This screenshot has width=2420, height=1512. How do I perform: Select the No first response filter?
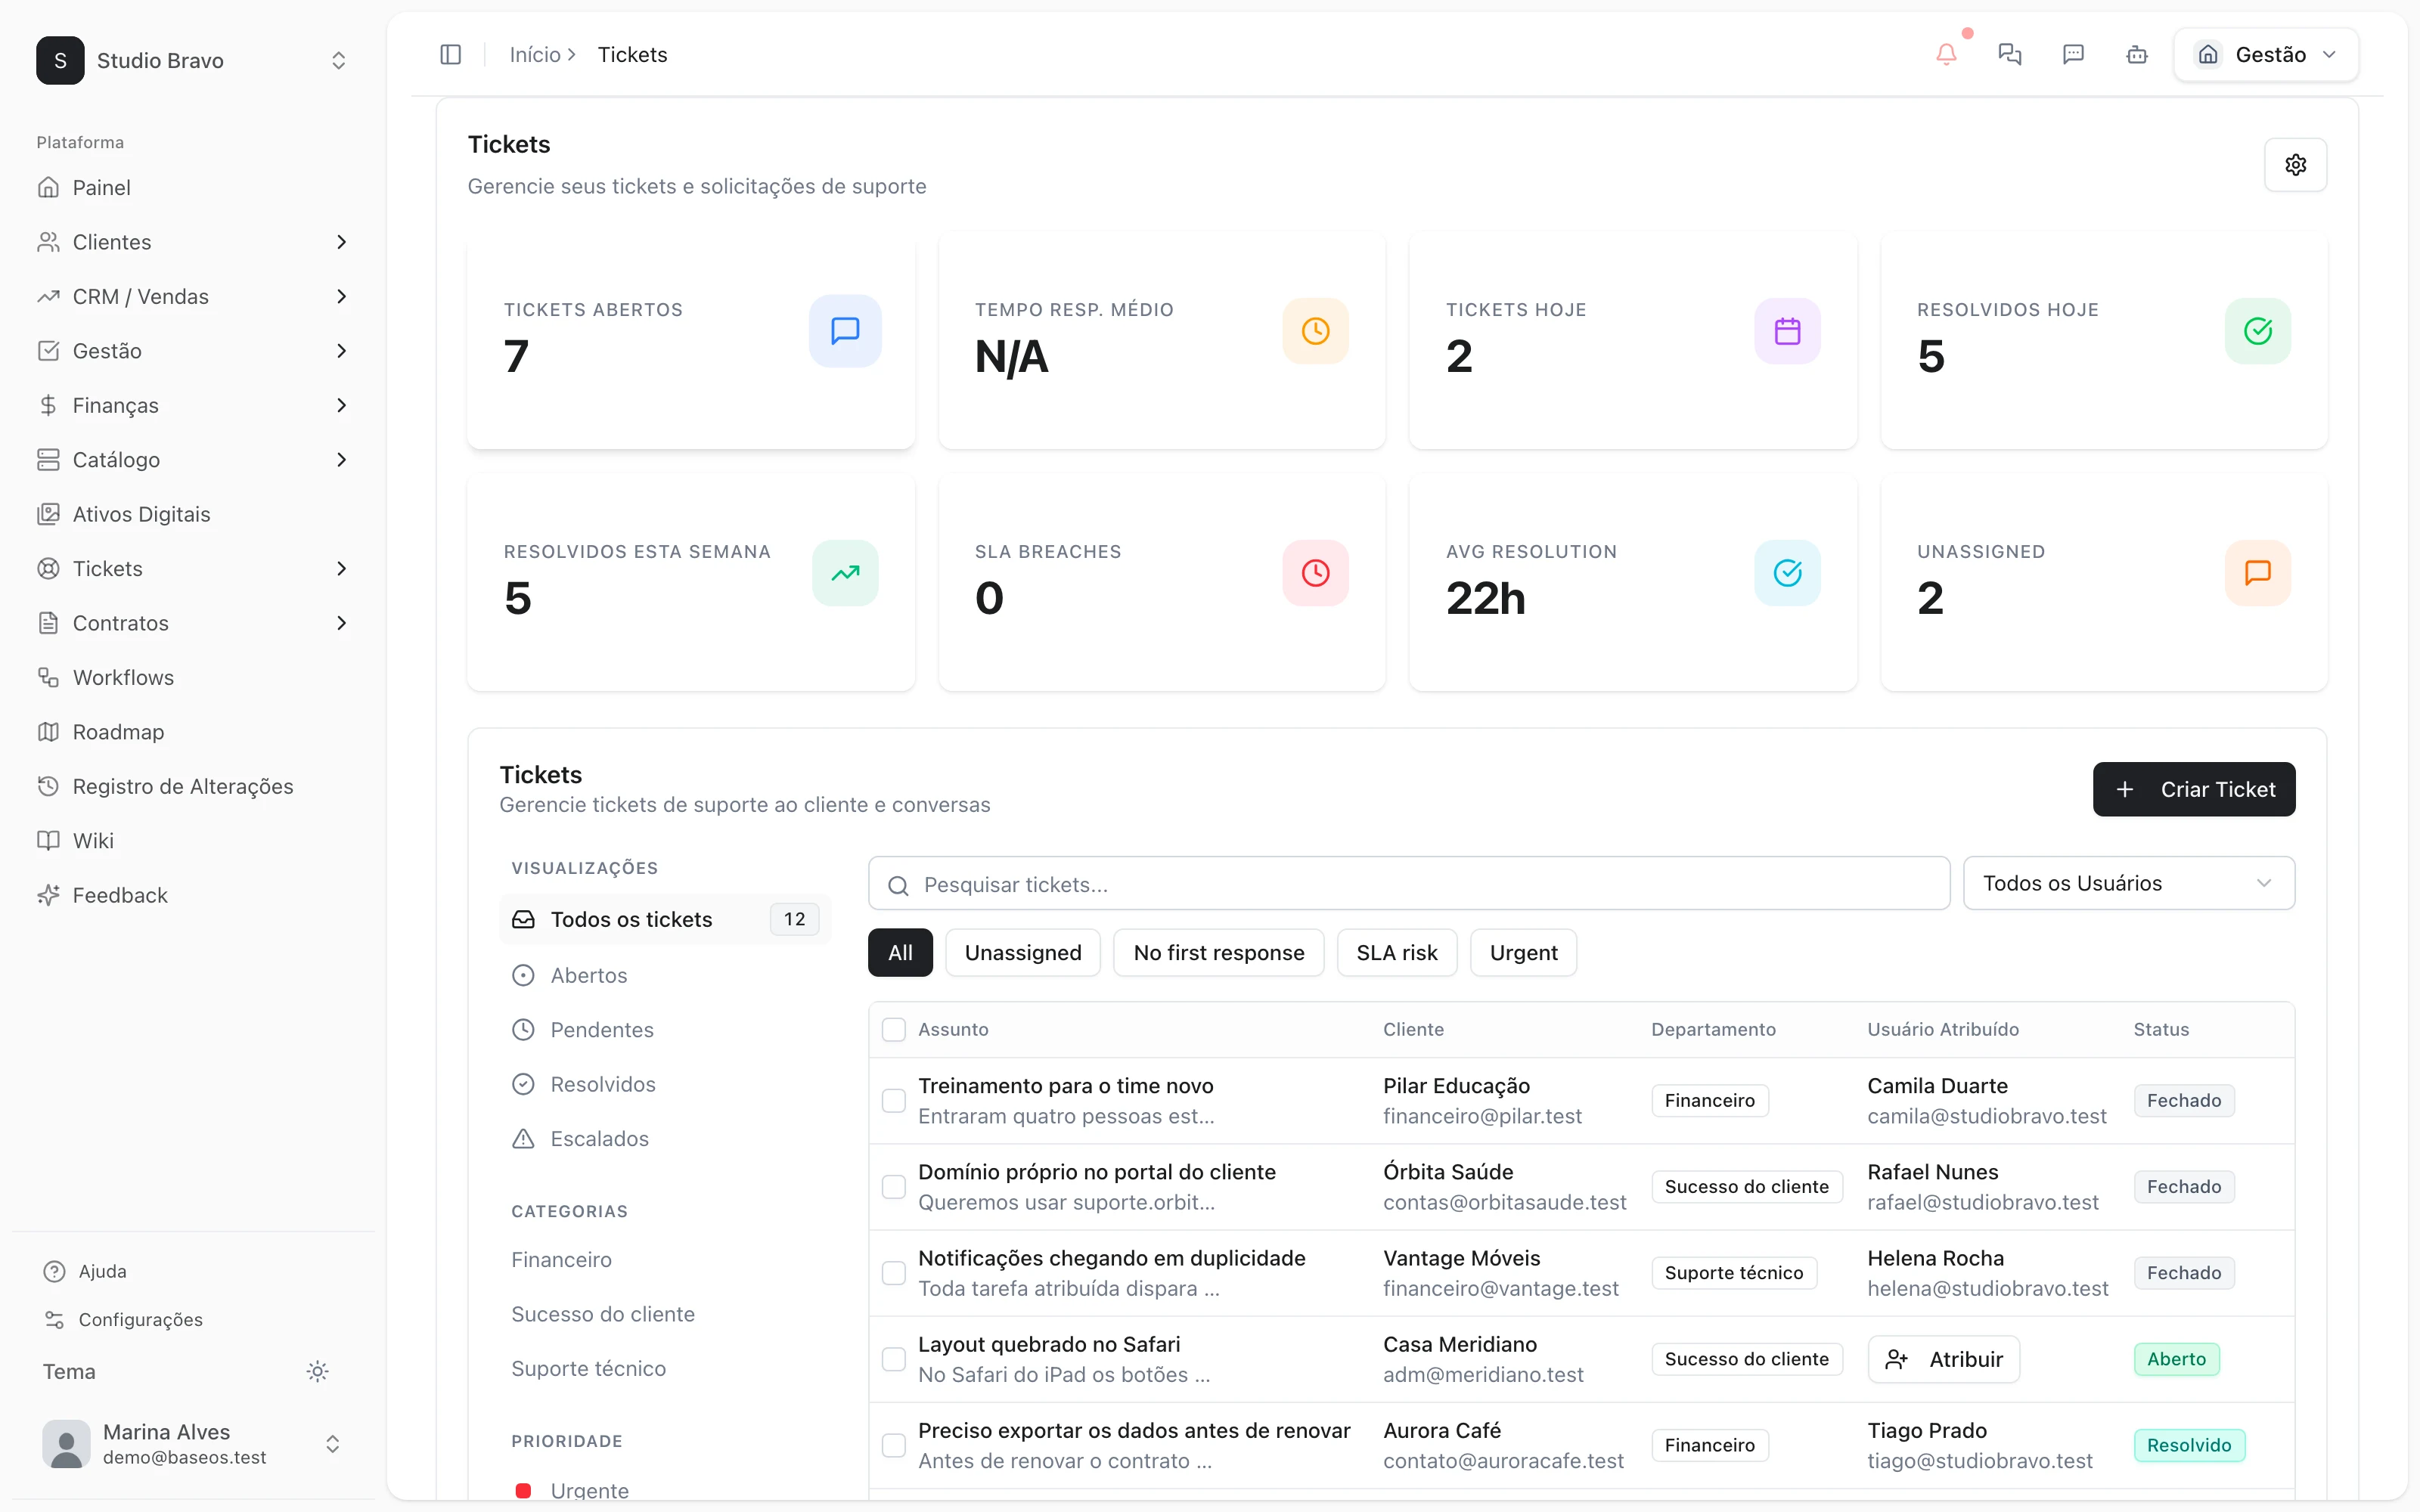pyautogui.click(x=1218, y=953)
